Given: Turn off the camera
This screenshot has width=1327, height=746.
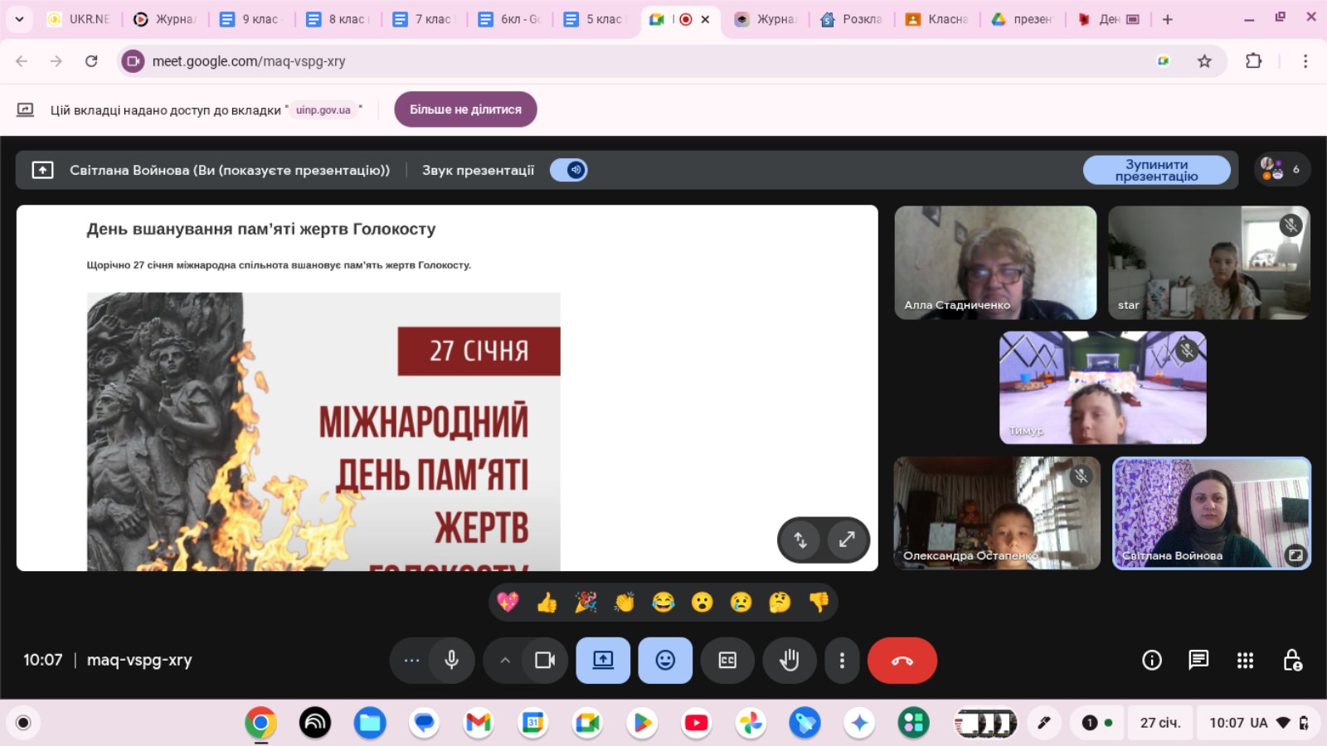Looking at the screenshot, I should 544,660.
